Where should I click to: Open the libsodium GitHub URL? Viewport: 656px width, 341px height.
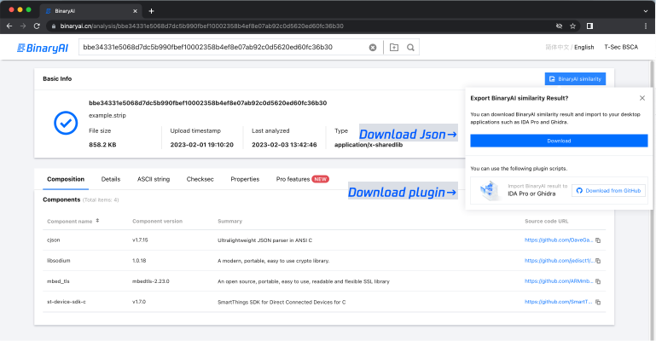(560, 260)
